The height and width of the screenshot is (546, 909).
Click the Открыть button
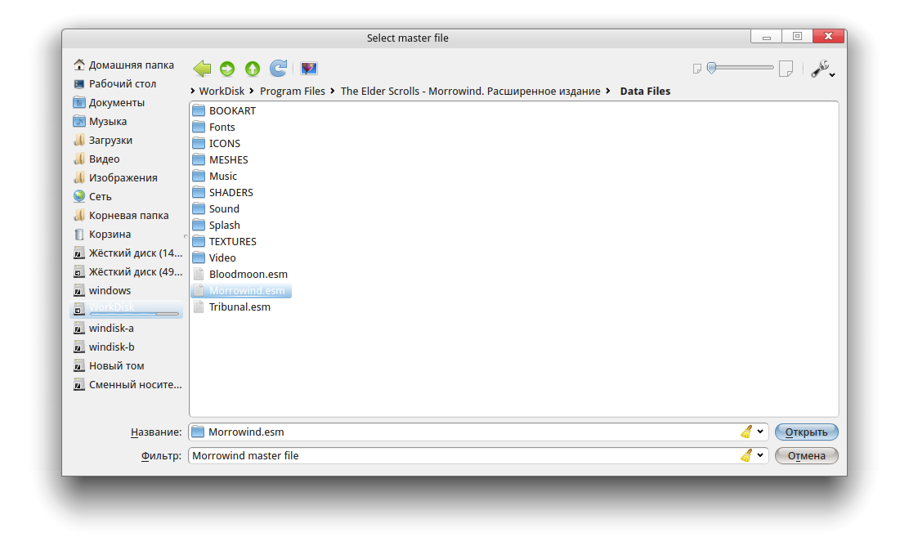pos(806,432)
